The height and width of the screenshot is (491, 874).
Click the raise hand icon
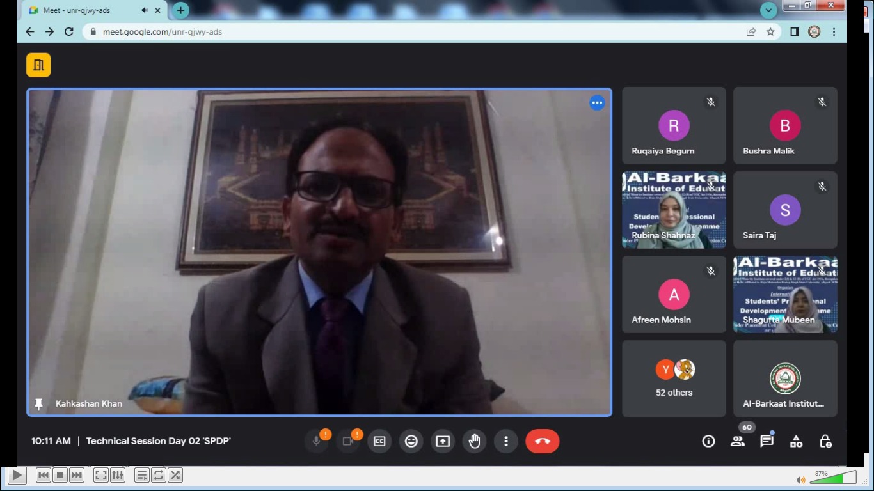click(x=474, y=441)
